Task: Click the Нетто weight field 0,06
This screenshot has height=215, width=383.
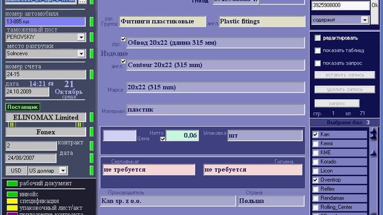Action: 182,136
